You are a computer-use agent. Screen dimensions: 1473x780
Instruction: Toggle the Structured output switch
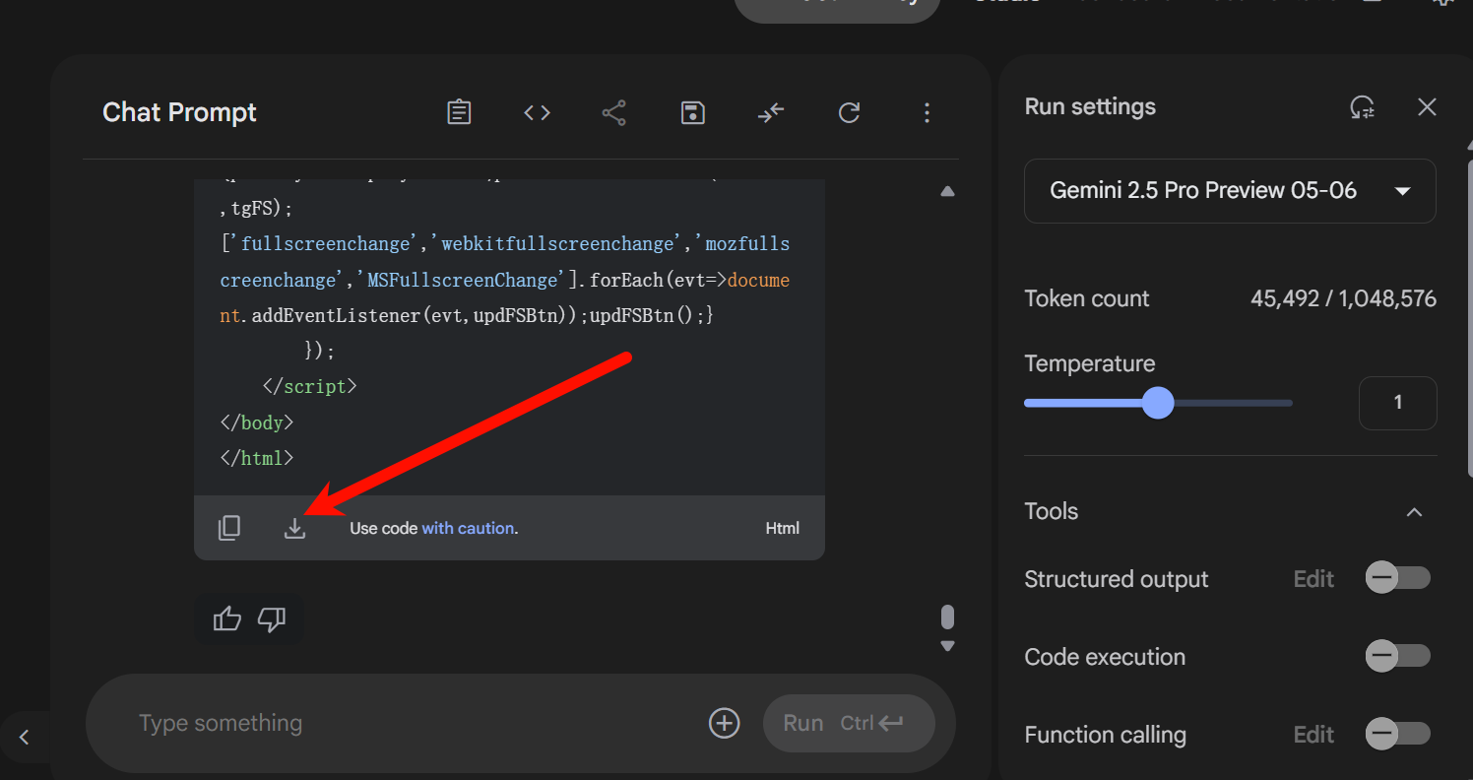point(1398,579)
